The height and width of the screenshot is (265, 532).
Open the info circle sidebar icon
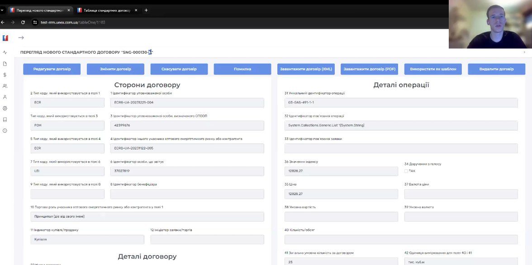(5, 130)
